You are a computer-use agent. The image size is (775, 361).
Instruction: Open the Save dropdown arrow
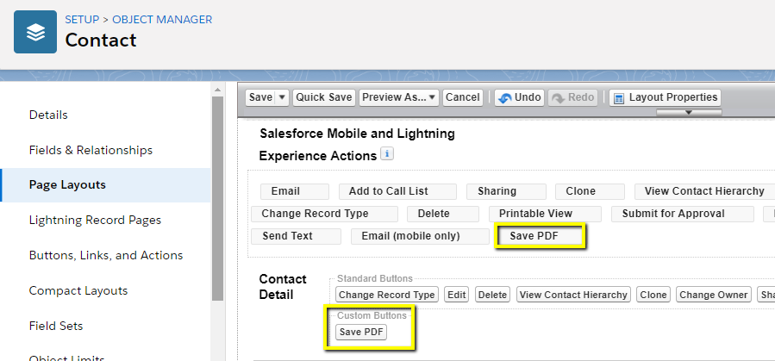282,97
